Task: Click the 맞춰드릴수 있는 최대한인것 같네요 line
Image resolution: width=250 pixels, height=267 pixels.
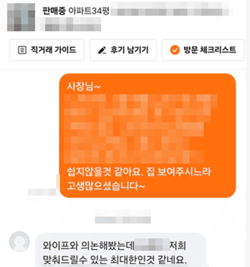Action: 115,259
